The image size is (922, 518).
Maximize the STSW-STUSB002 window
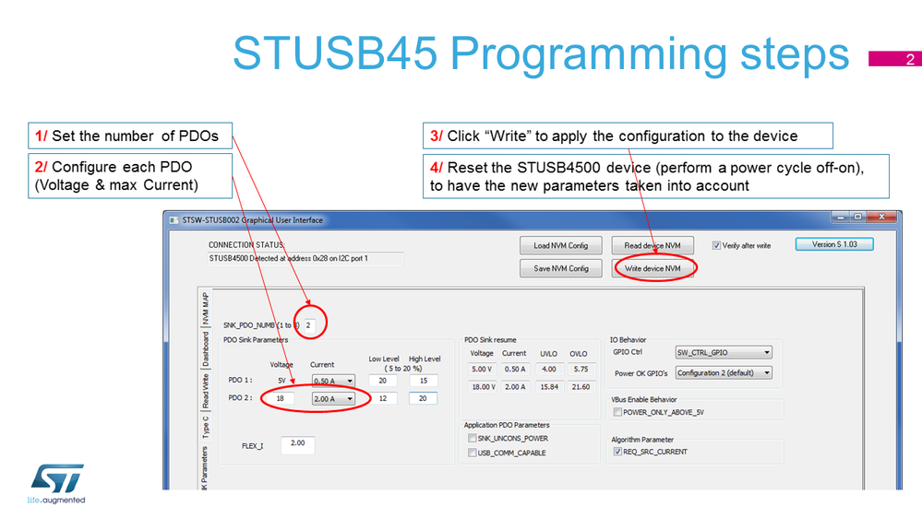[x=858, y=217]
